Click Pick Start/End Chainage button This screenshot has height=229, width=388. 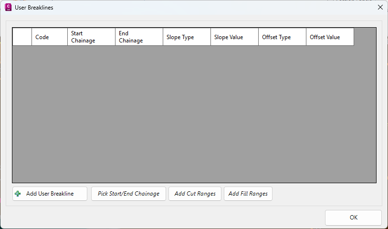point(128,194)
